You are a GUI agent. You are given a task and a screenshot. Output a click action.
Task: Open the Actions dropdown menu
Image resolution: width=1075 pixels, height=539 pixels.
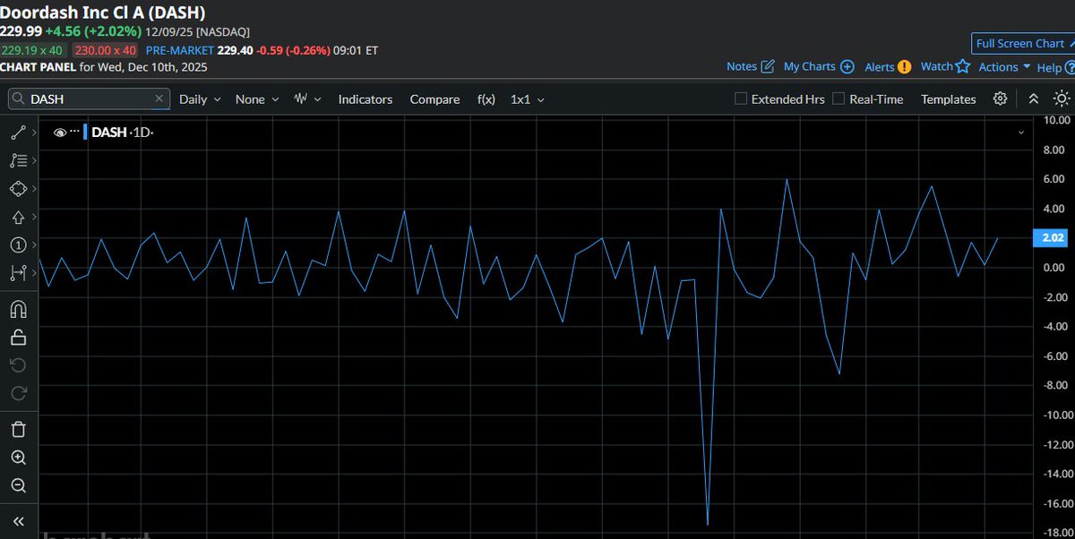click(x=1003, y=67)
